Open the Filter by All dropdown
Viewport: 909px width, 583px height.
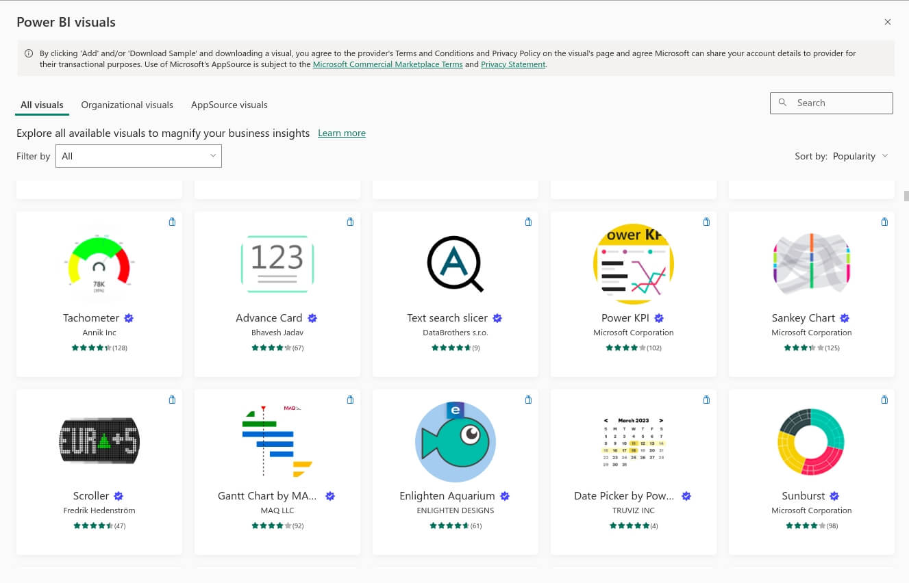tap(138, 156)
